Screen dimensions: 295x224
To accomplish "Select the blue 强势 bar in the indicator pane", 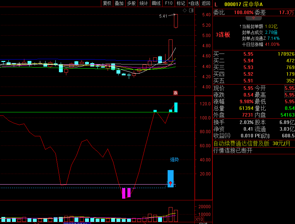I will click(171, 179).
